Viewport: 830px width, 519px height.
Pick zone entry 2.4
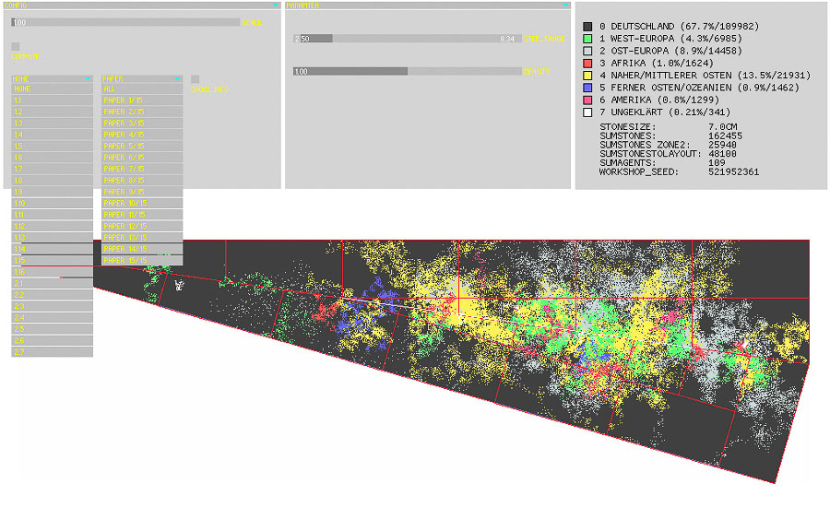click(x=52, y=318)
